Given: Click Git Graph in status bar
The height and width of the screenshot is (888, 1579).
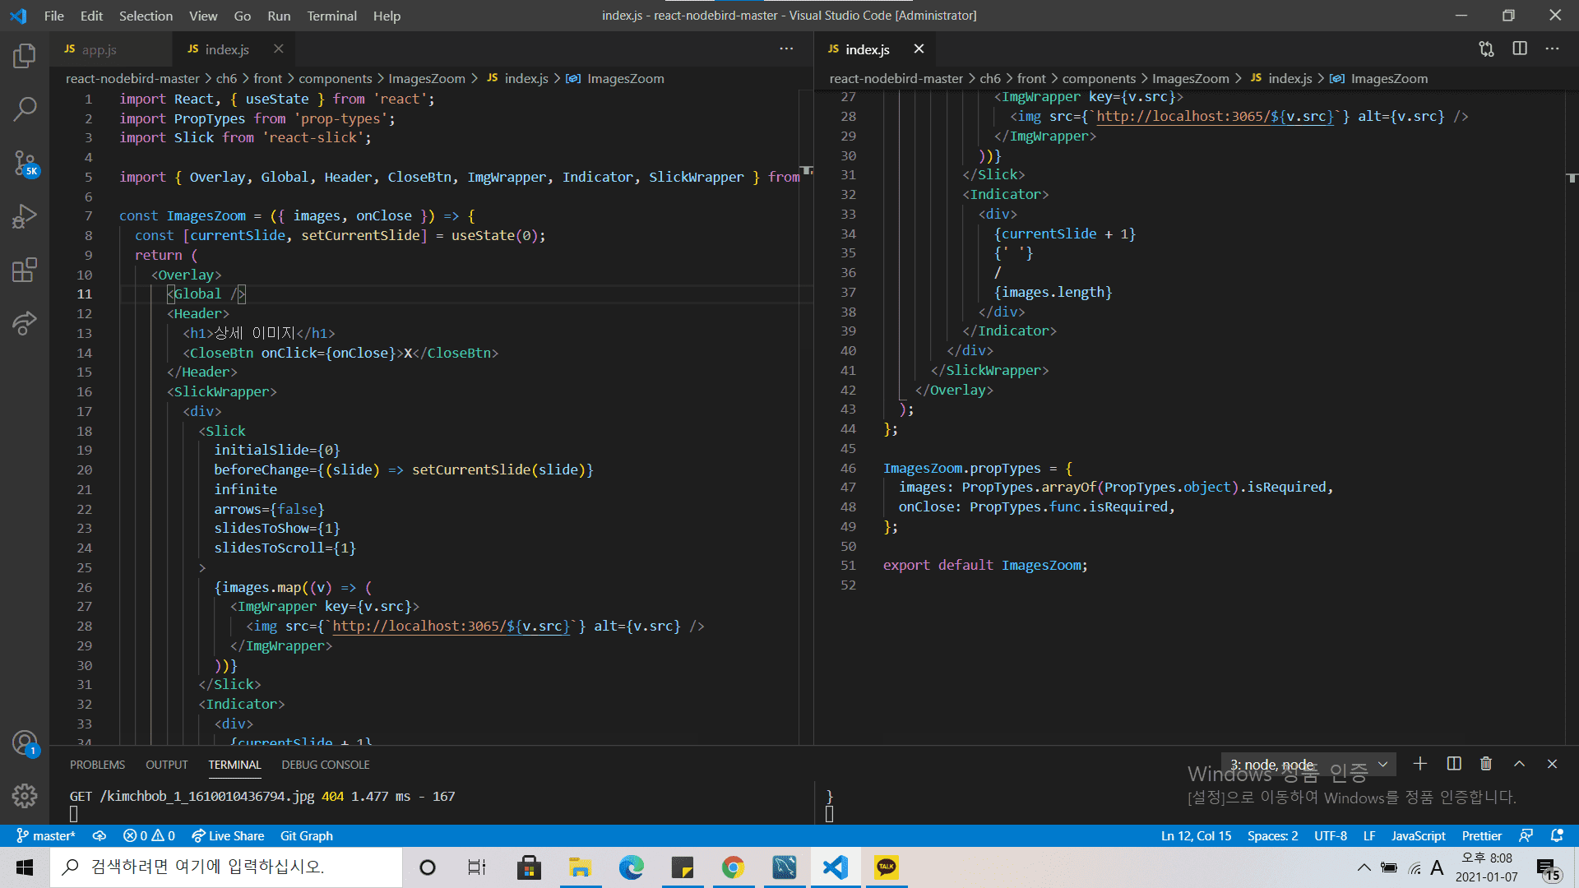Looking at the screenshot, I should [x=306, y=835].
